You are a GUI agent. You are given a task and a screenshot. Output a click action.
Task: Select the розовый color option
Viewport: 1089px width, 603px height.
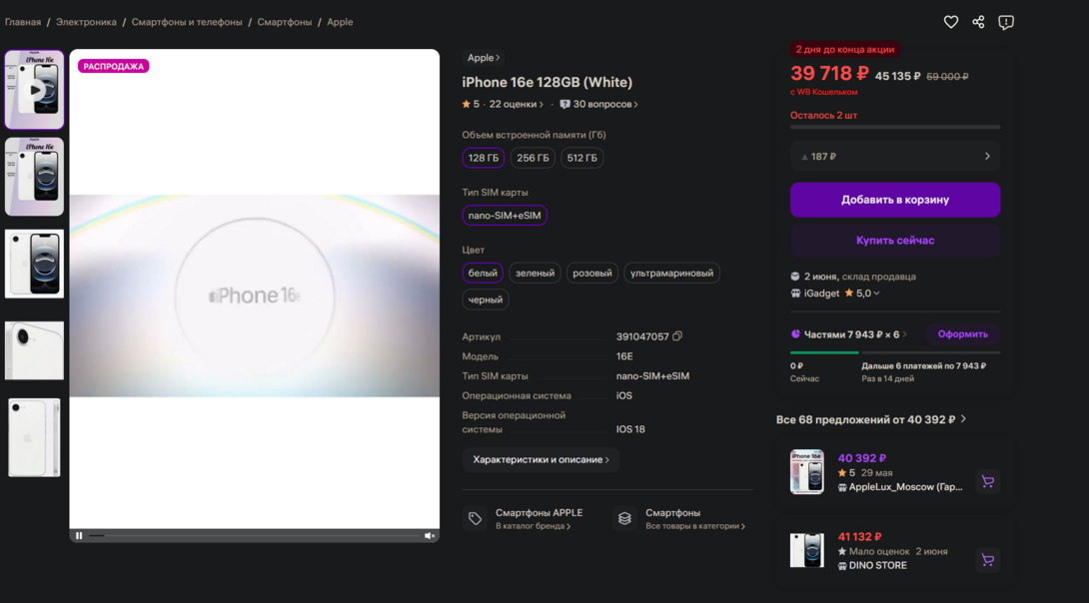pyautogui.click(x=592, y=273)
